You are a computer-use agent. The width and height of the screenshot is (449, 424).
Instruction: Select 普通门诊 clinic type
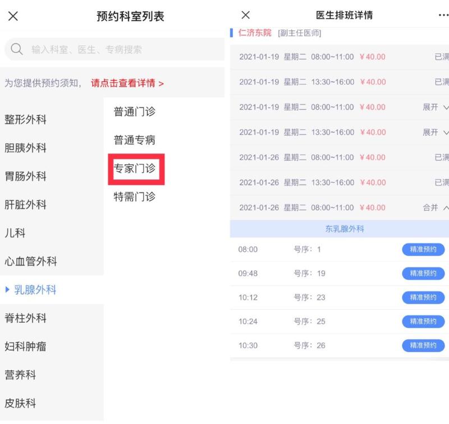[135, 112]
